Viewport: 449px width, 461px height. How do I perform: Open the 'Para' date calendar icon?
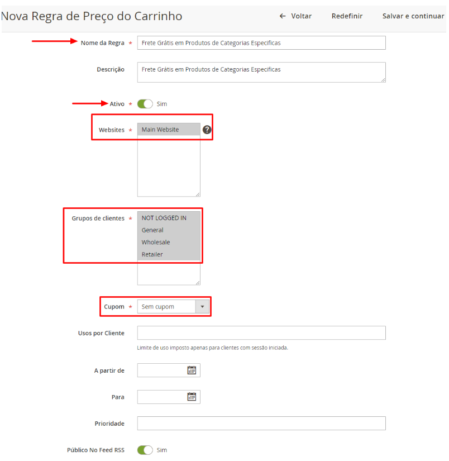[192, 397]
